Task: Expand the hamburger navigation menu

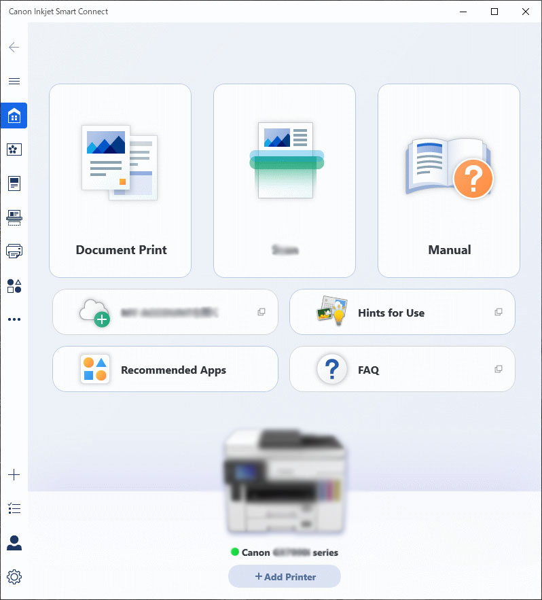Action: click(14, 81)
